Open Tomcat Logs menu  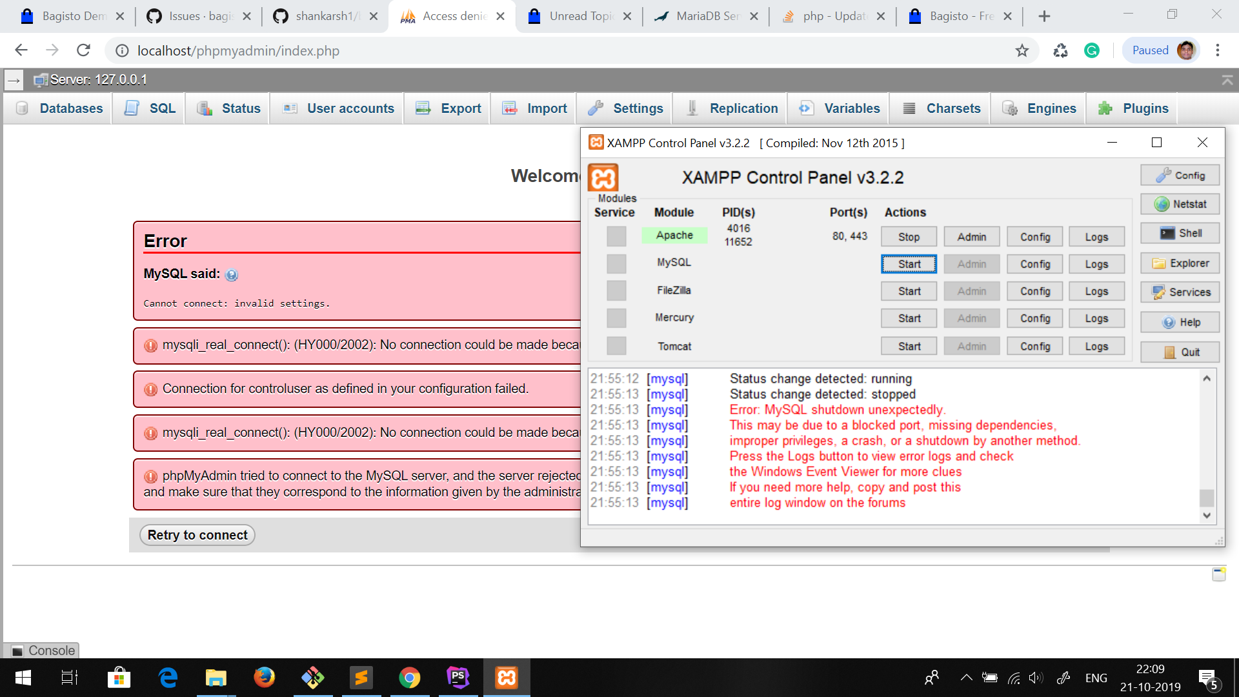[x=1096, y=347]
